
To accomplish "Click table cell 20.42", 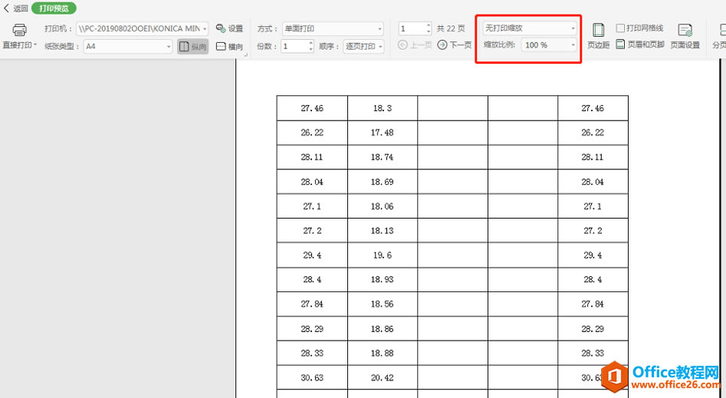I will (x=383, y=378).
